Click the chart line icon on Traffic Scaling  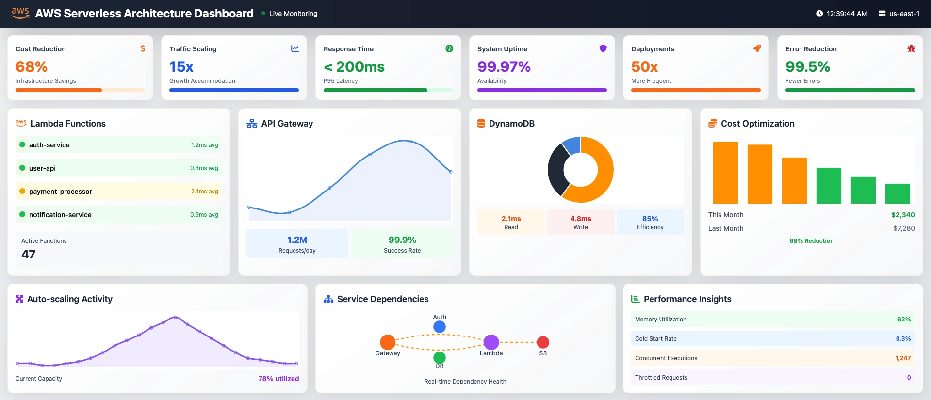(295, 48)
